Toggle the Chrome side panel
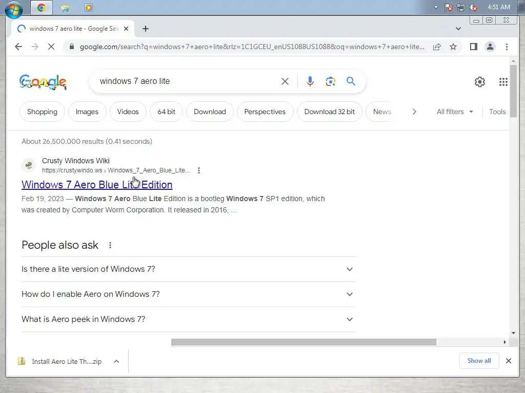 [473, 47]
